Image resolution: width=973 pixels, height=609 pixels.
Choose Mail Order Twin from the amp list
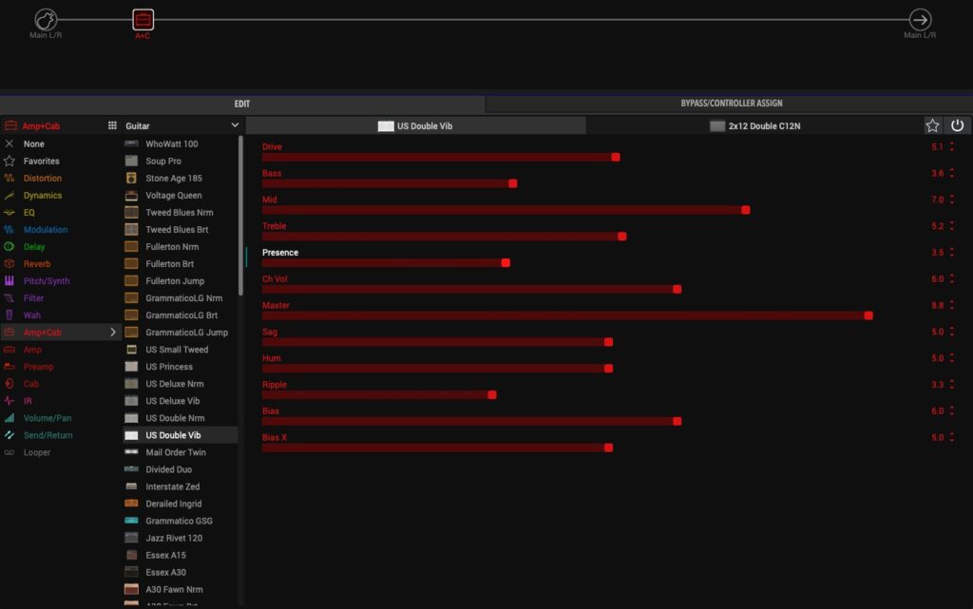tap(176, 452)
